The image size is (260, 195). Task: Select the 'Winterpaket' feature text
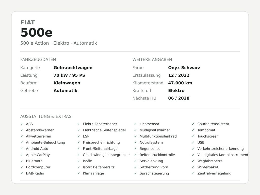tap(208, 167)
